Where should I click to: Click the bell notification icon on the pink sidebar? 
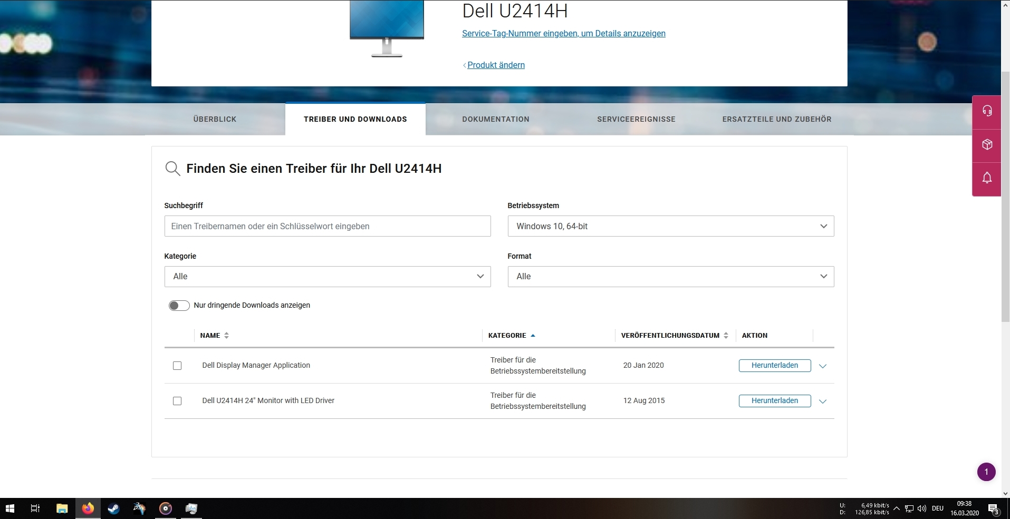click(987, 178)
